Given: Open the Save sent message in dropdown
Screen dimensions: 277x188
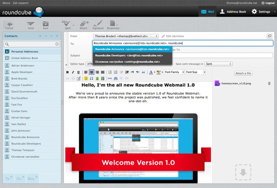Looking at the screenshot, I should pyautogui.click(x=218, y=64).
